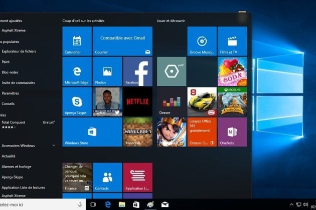
Task: Open Task View on taskbar
Action: [x=93, y=204]
